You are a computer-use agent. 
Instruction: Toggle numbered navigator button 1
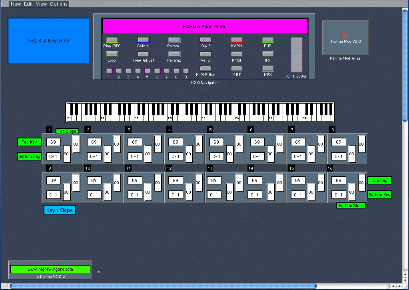point(109,71)
